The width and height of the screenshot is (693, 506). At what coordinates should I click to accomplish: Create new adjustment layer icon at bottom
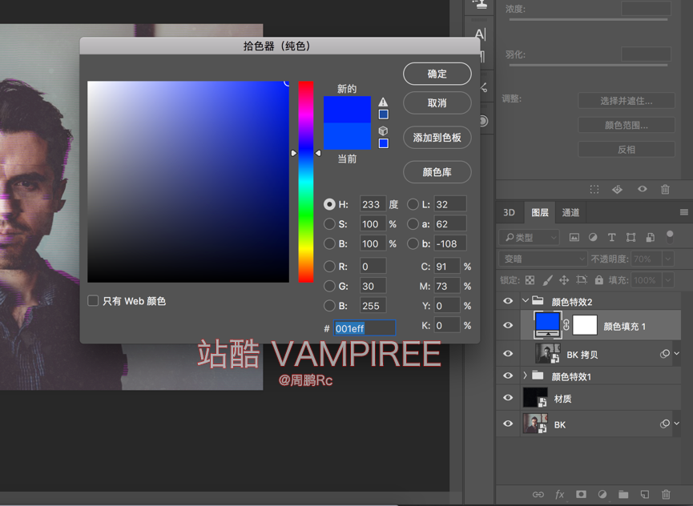click(x=602, y=495)
